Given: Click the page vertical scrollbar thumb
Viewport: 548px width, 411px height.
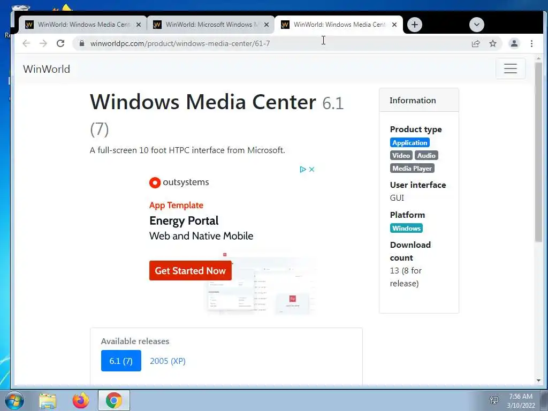Looking at the screenshot, I should click(538, 151).
